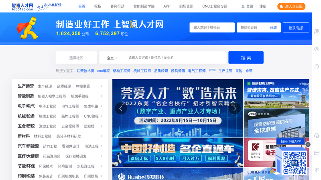Open the 视窗防护玻璃供应商 ad

pos(276,123)
